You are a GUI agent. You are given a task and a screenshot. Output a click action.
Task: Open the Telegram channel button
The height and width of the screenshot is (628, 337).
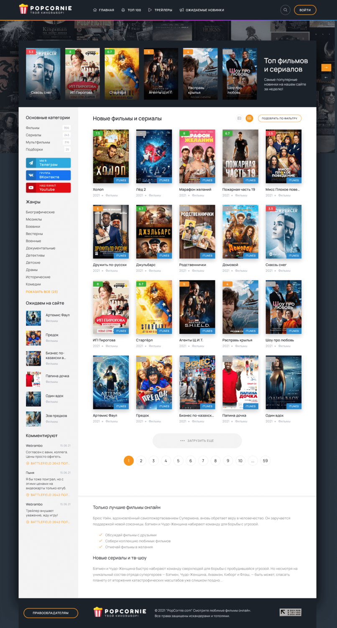pyautogui.click(x=48, y=163)
